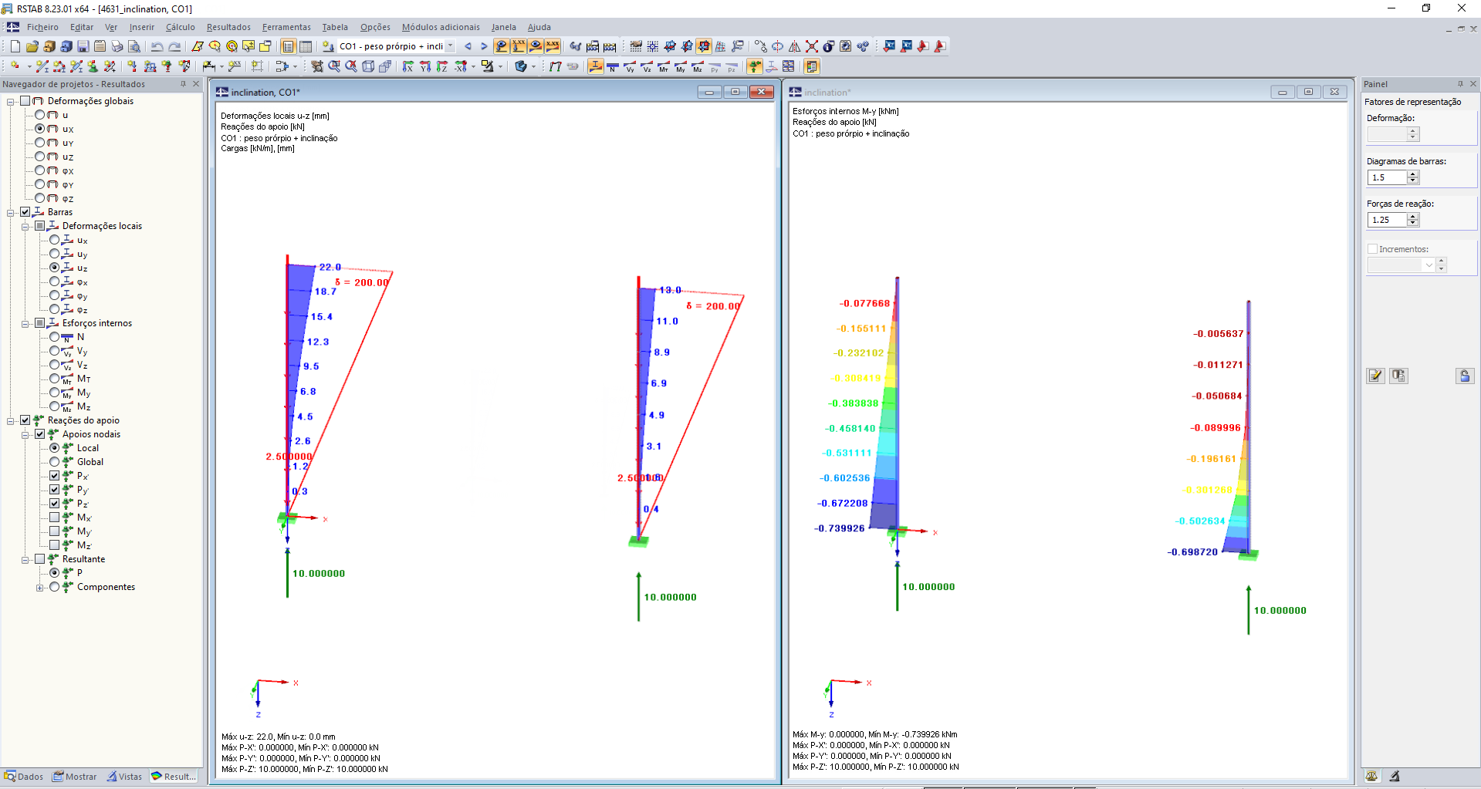Image resolution: width=1481 pixels, height=789 pixels.
Task: Show the Vy shear force diagram icon
Action: (630, 67)
